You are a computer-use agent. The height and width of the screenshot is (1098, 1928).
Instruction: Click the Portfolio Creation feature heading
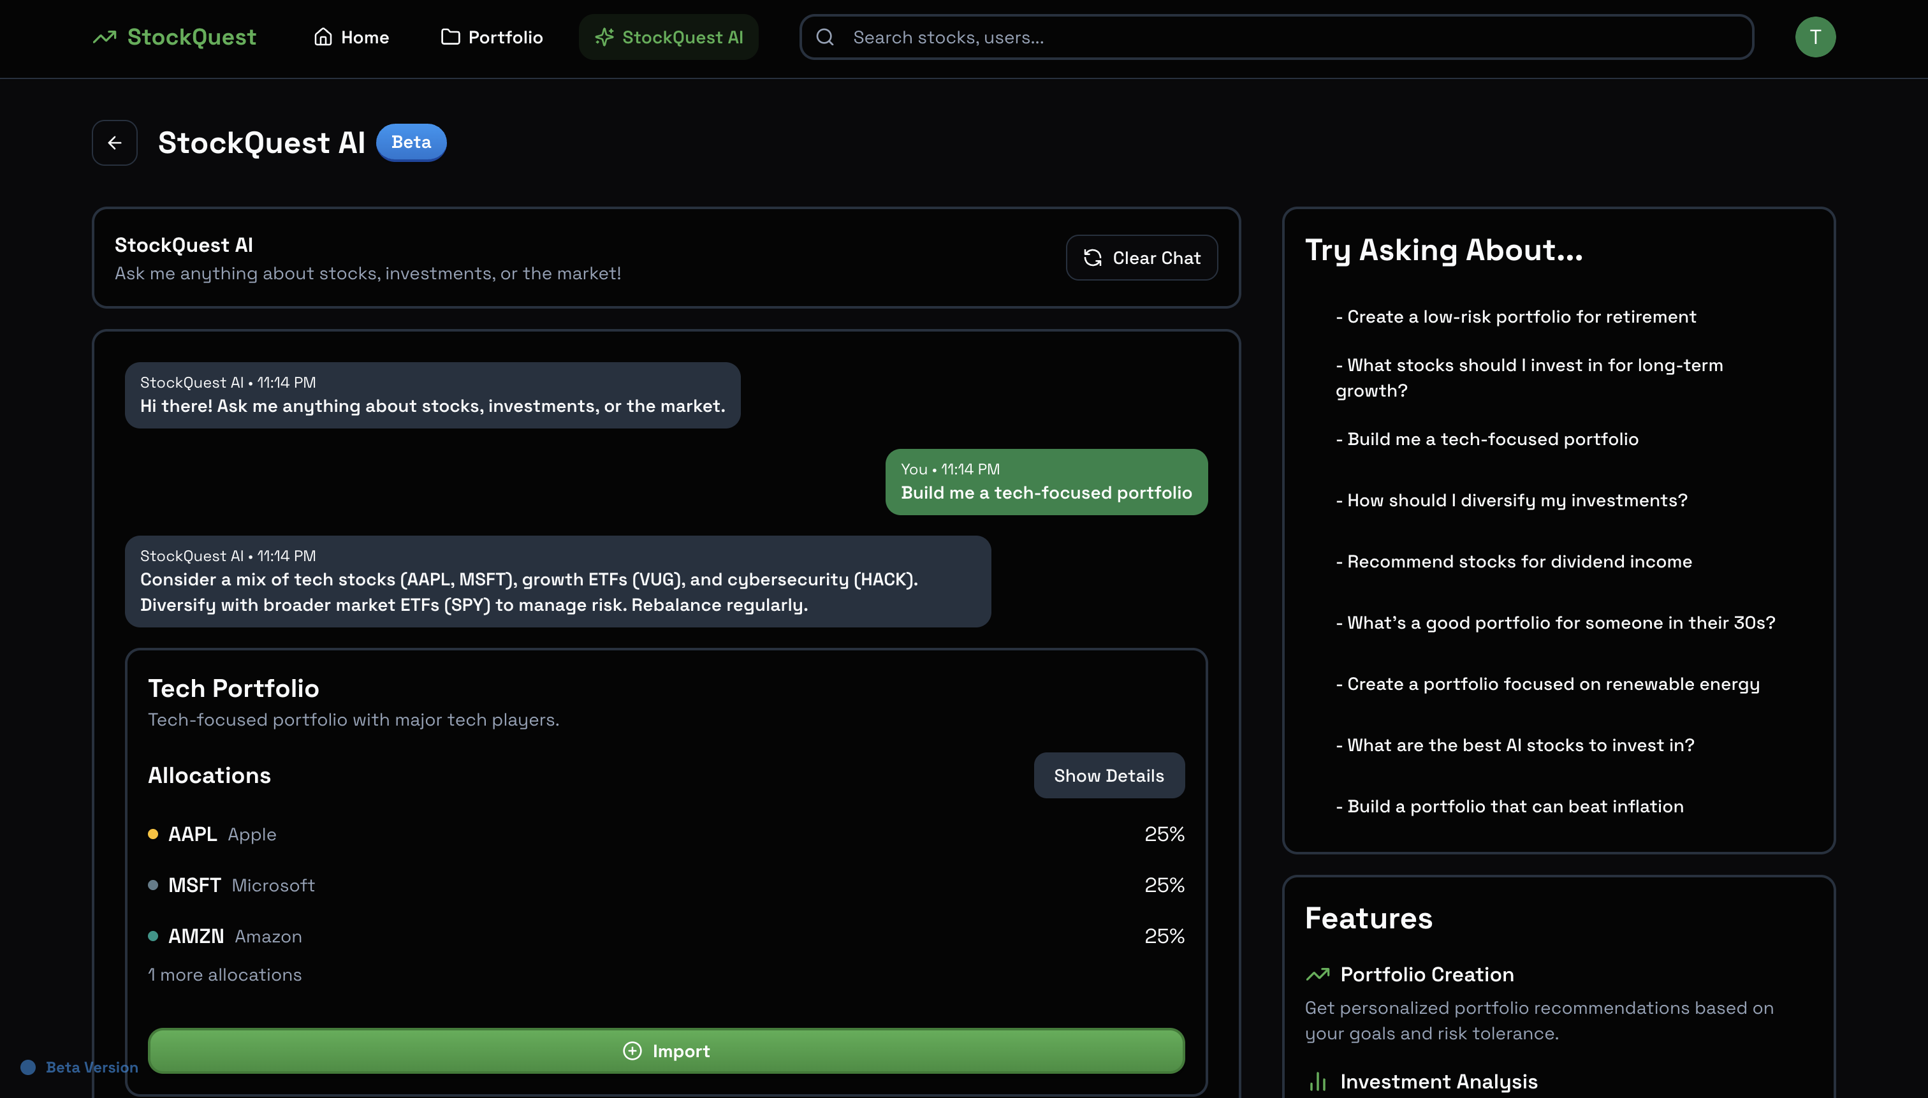point(1428,974)
